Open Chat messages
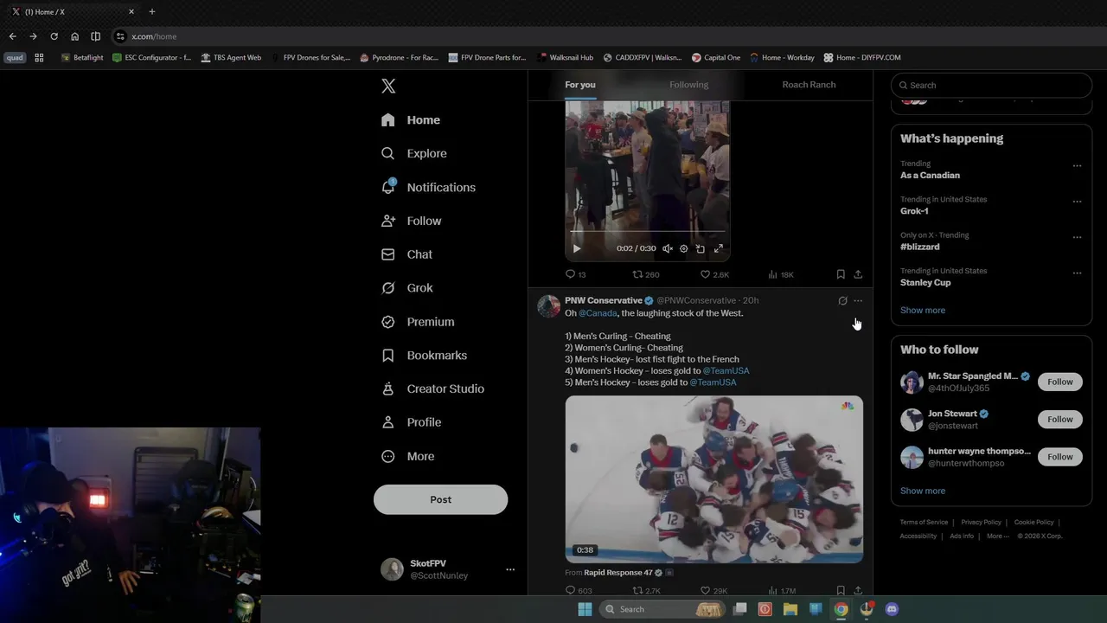The width and height of the screenshot is (1107, 623). pos(407,254)
